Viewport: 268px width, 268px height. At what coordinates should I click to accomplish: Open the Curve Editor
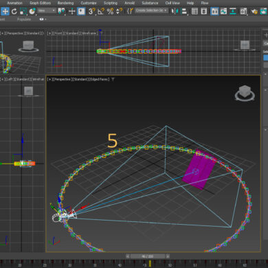(x=223, y=11)
